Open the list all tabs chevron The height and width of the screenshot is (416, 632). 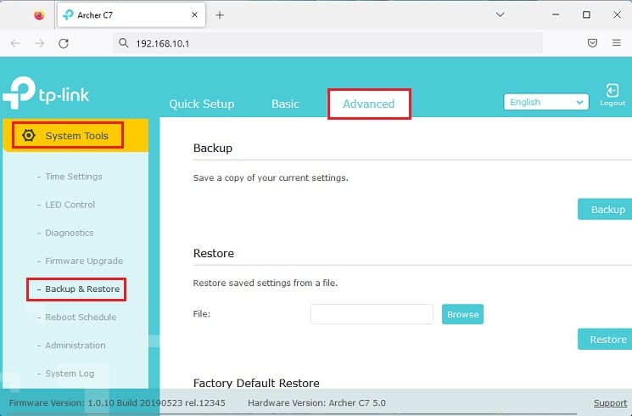tap(501, 14)
